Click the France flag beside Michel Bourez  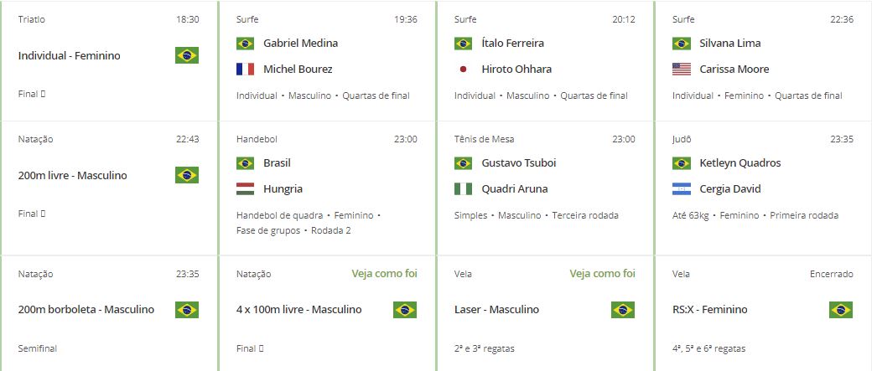pyautogui.click(x=245, y=70)
